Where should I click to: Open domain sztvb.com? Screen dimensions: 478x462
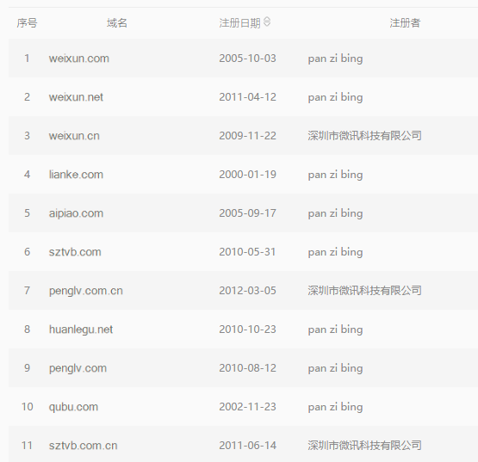[x=75, y=251]
